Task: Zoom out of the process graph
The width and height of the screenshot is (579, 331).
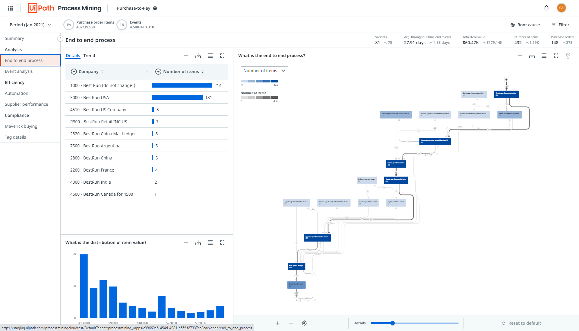Action: [291, 323]
